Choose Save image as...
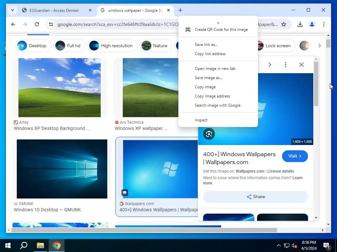Image resolution: width=337 pixels, height=252 pixels. tap(218, 78)
